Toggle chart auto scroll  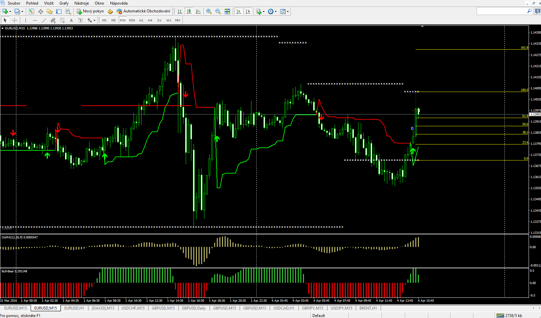(x=239, y=11)
